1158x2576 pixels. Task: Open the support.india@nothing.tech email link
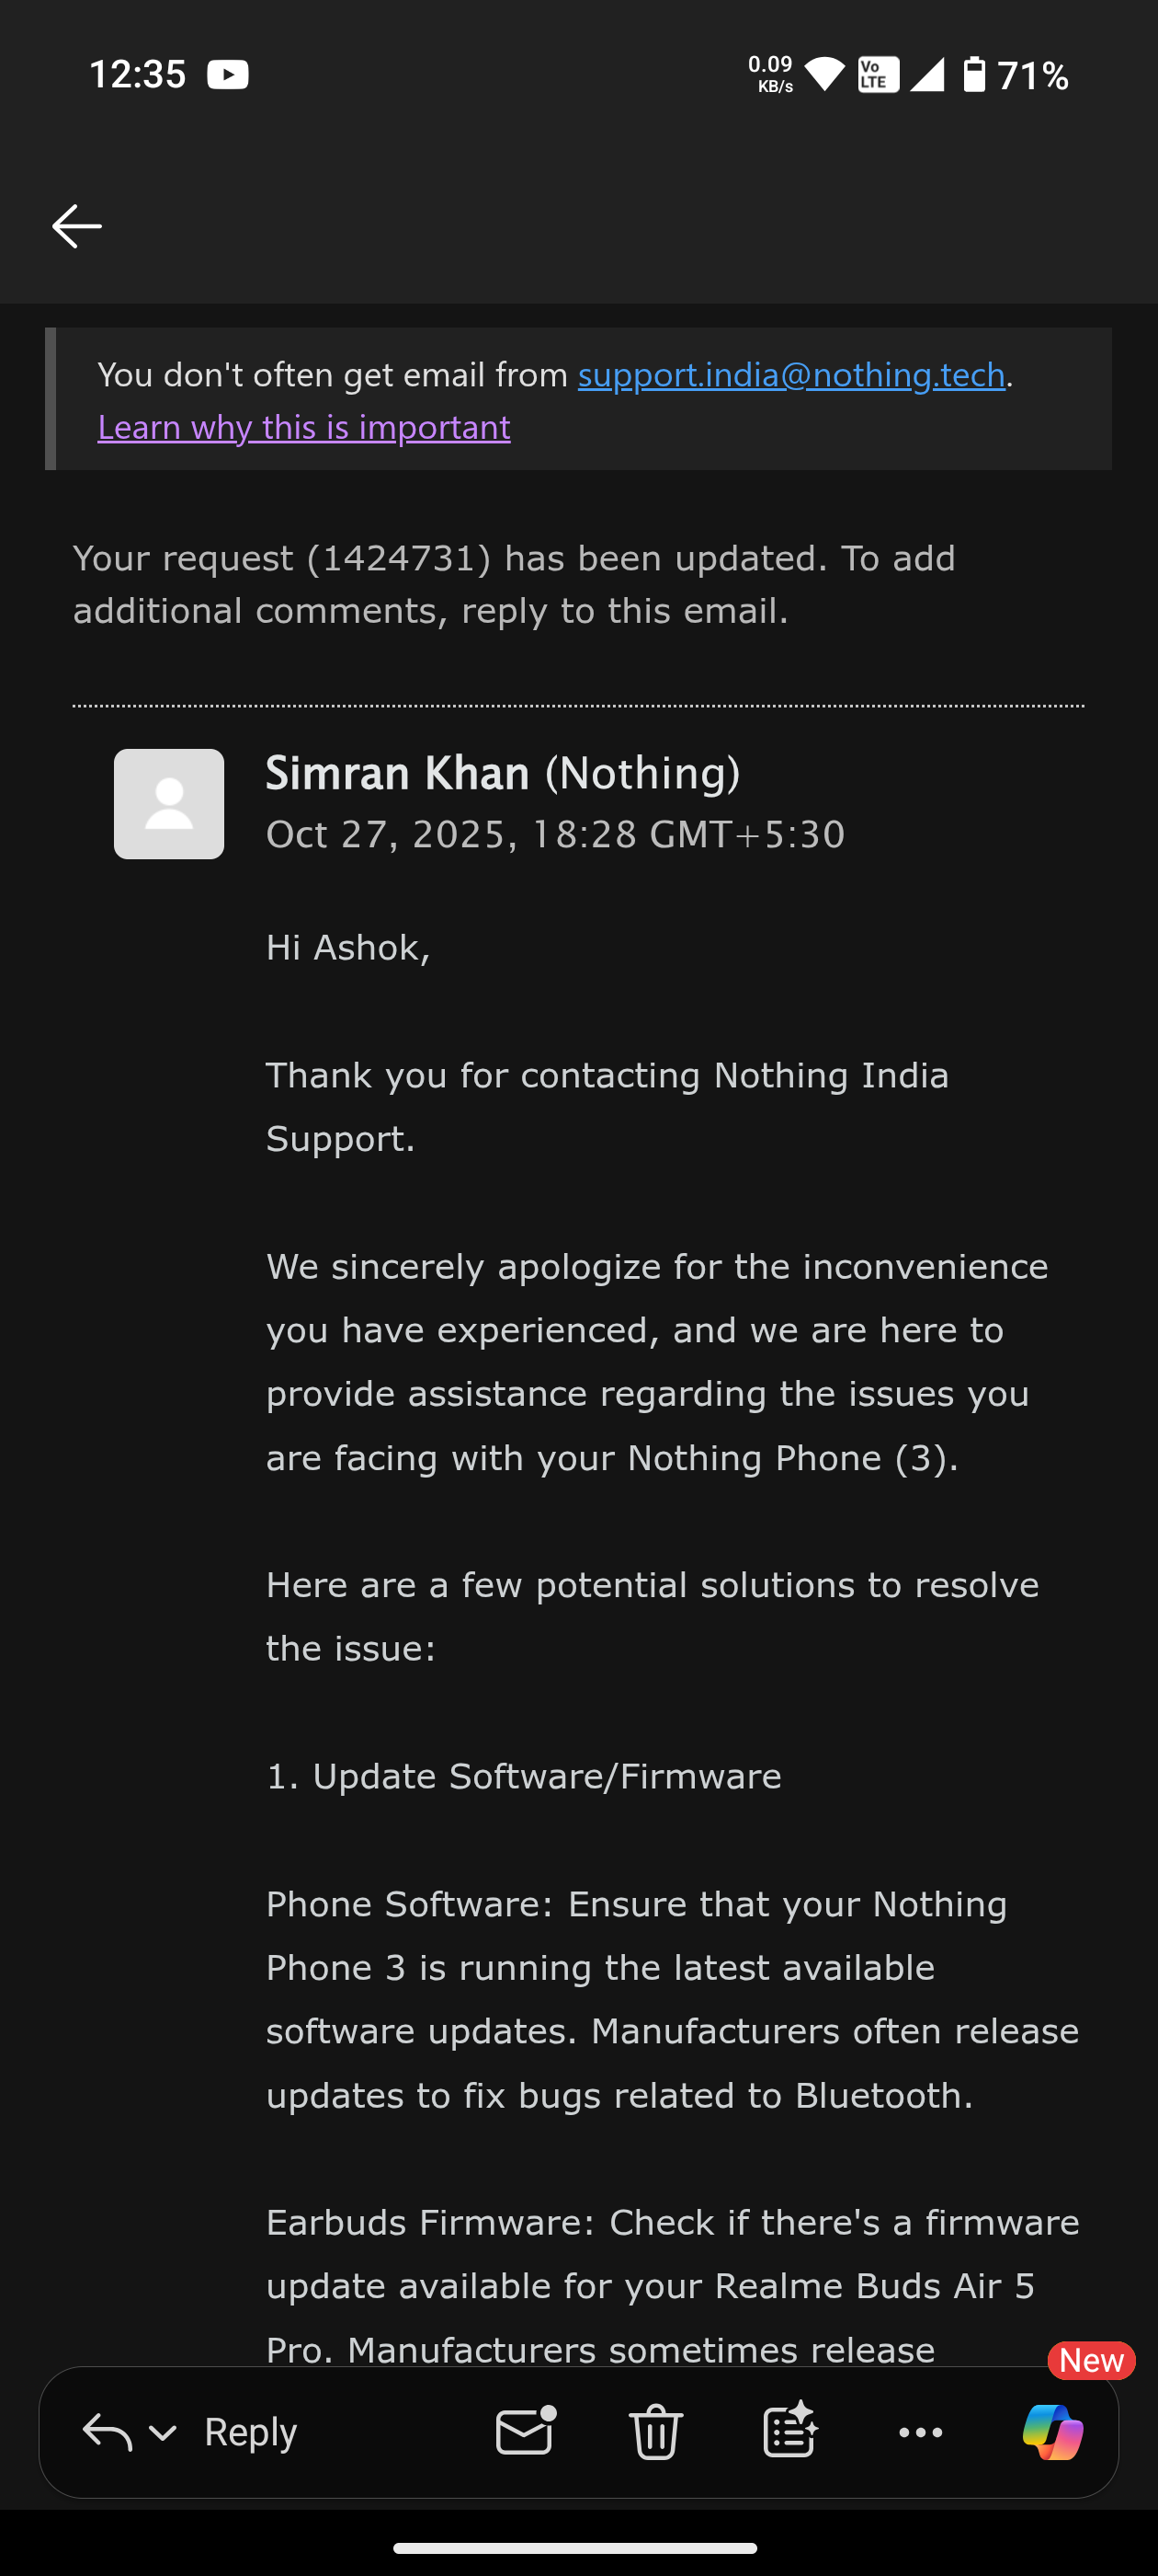790,375
